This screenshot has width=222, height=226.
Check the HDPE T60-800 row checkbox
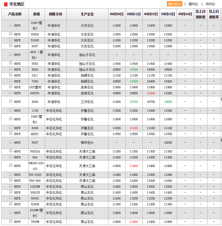point(11,180)
